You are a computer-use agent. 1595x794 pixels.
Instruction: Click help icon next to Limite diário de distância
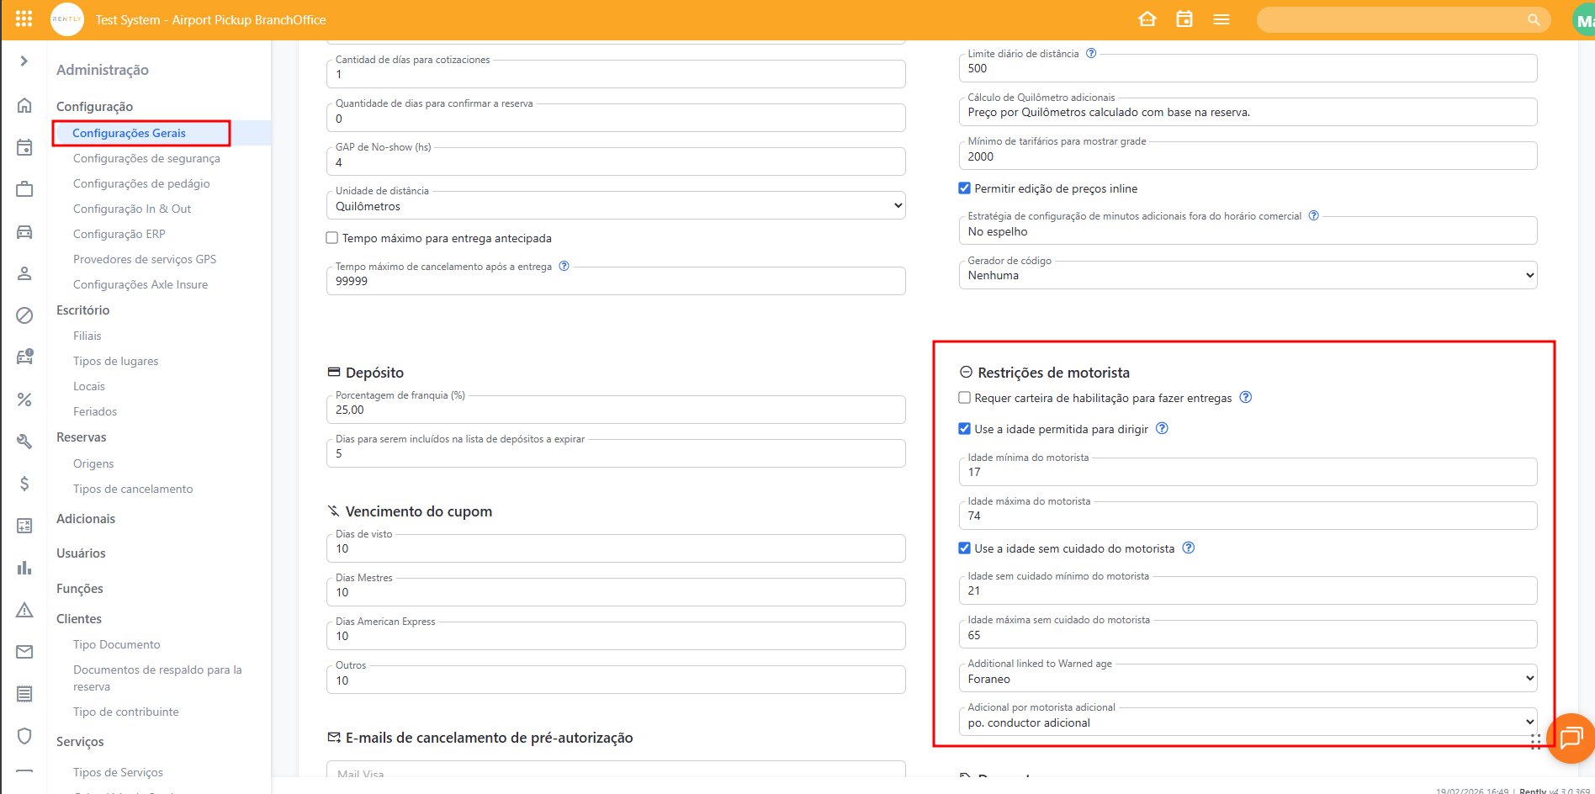[x=1091, y=53]
